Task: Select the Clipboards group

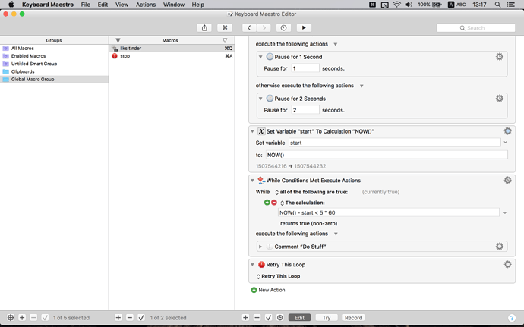Action: [54, 71]
